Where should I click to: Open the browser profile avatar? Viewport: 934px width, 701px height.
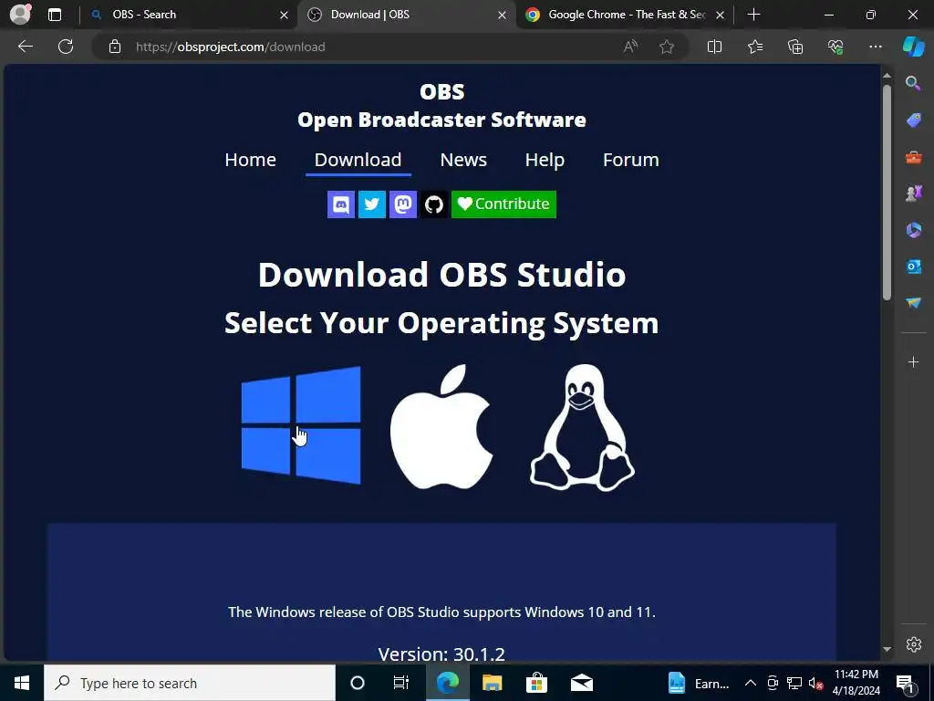point(21,15)
